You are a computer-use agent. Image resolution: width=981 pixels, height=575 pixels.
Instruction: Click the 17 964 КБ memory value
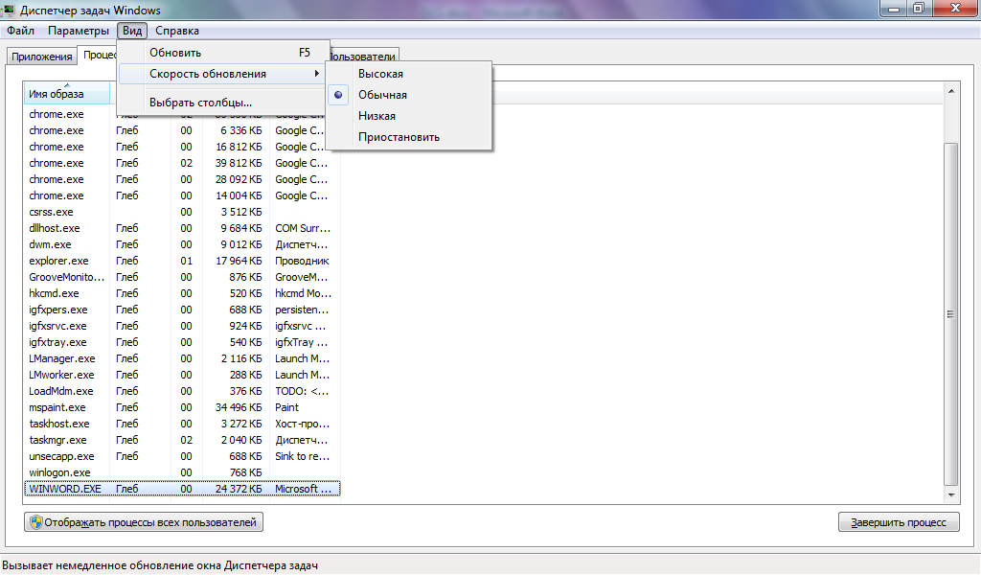pyautogui.click(x=239, y=261)
